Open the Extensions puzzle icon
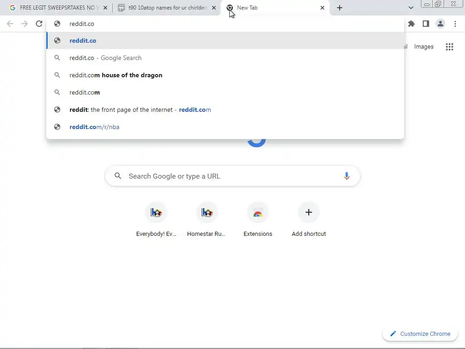The height and width of the screenshot is (349, 465). click(411, 24)
